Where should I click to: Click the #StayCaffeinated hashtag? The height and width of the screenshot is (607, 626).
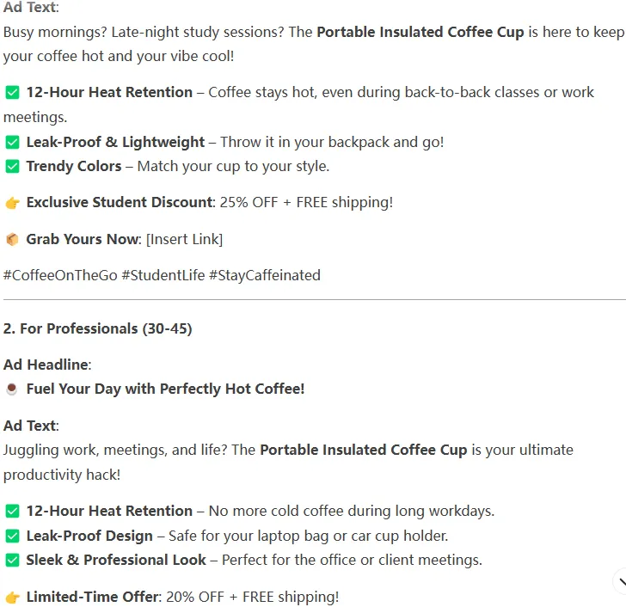(265, 275)
